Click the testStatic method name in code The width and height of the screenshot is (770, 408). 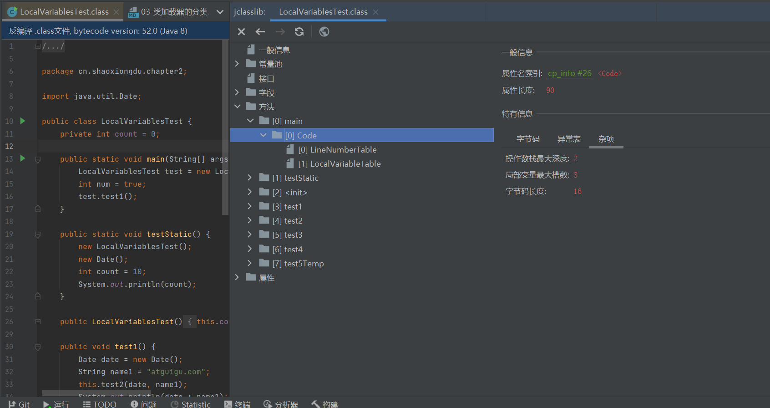coord(169,234)
